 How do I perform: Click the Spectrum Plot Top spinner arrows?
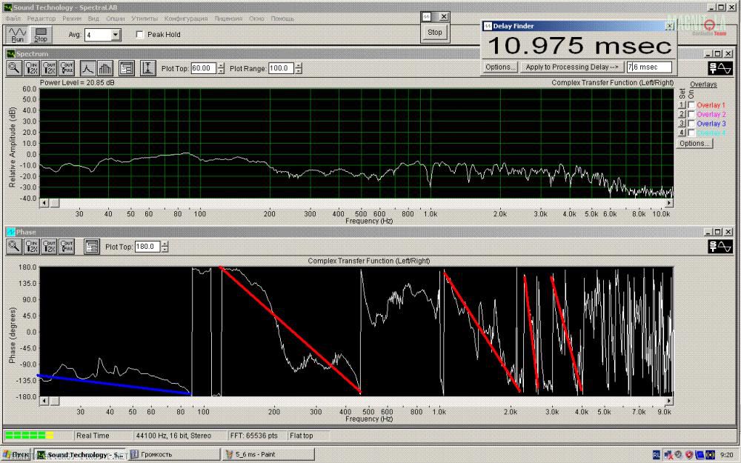(x=221, y=68)
